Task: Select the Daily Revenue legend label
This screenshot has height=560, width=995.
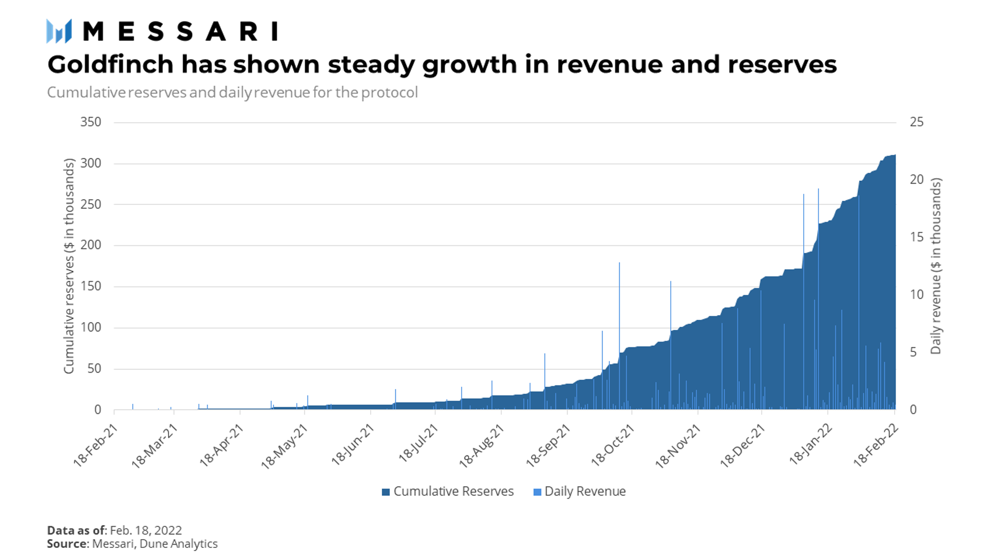Action: (x=585, y=491)
